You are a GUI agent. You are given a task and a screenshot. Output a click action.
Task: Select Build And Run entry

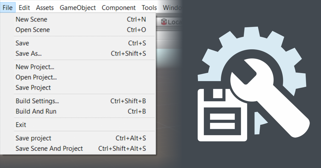[36, 111]
